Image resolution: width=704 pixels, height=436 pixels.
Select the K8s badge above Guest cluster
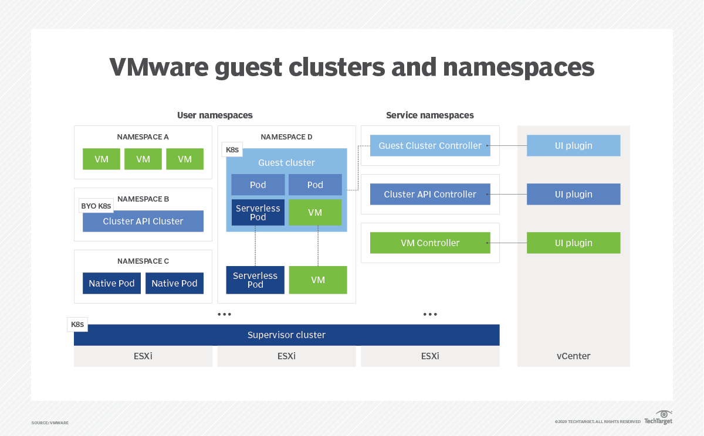pyautogui.click(x=232, y=149)
